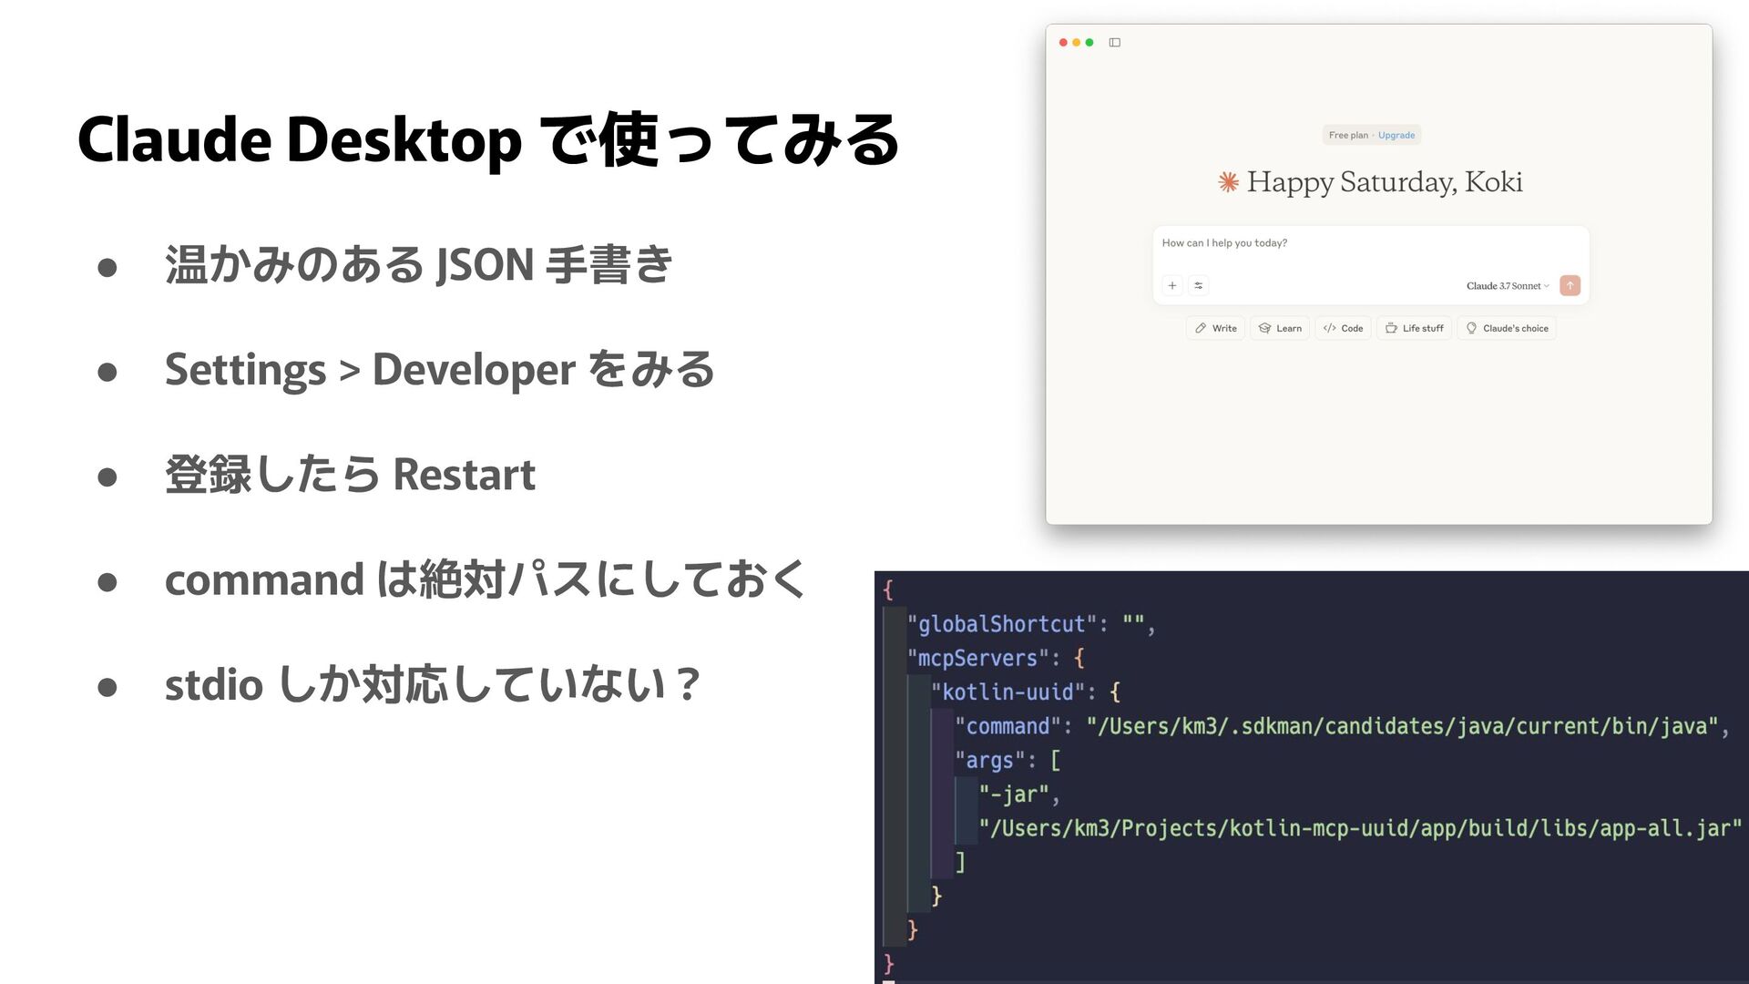
Task: Pick the Life stuff coffee cup chip
Action: 1414,329
